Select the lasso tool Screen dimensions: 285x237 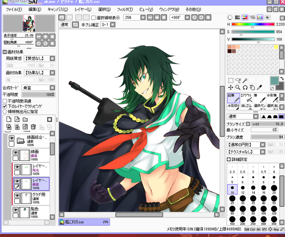(238, 80)
